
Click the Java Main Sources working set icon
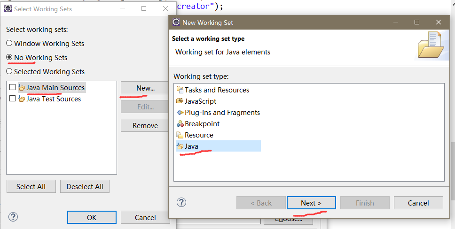pos(22,88)
